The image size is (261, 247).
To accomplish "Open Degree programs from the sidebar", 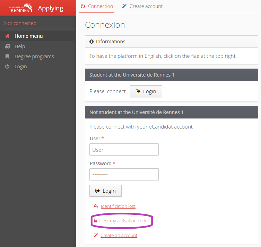I will tap(34, 56).
